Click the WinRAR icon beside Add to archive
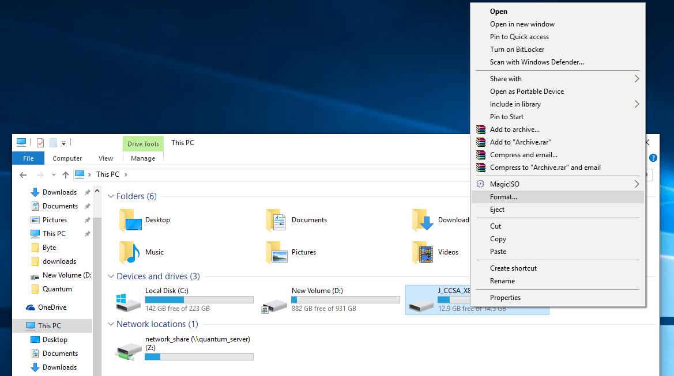The height and width of the screenshot is (376, 674). (480, 130)
